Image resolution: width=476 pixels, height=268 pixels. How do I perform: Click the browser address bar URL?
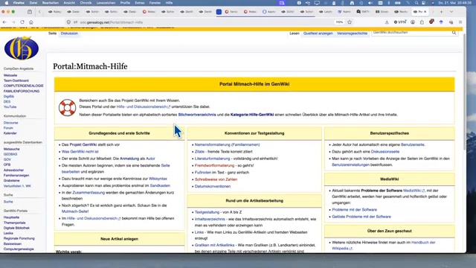pos(111,22)
